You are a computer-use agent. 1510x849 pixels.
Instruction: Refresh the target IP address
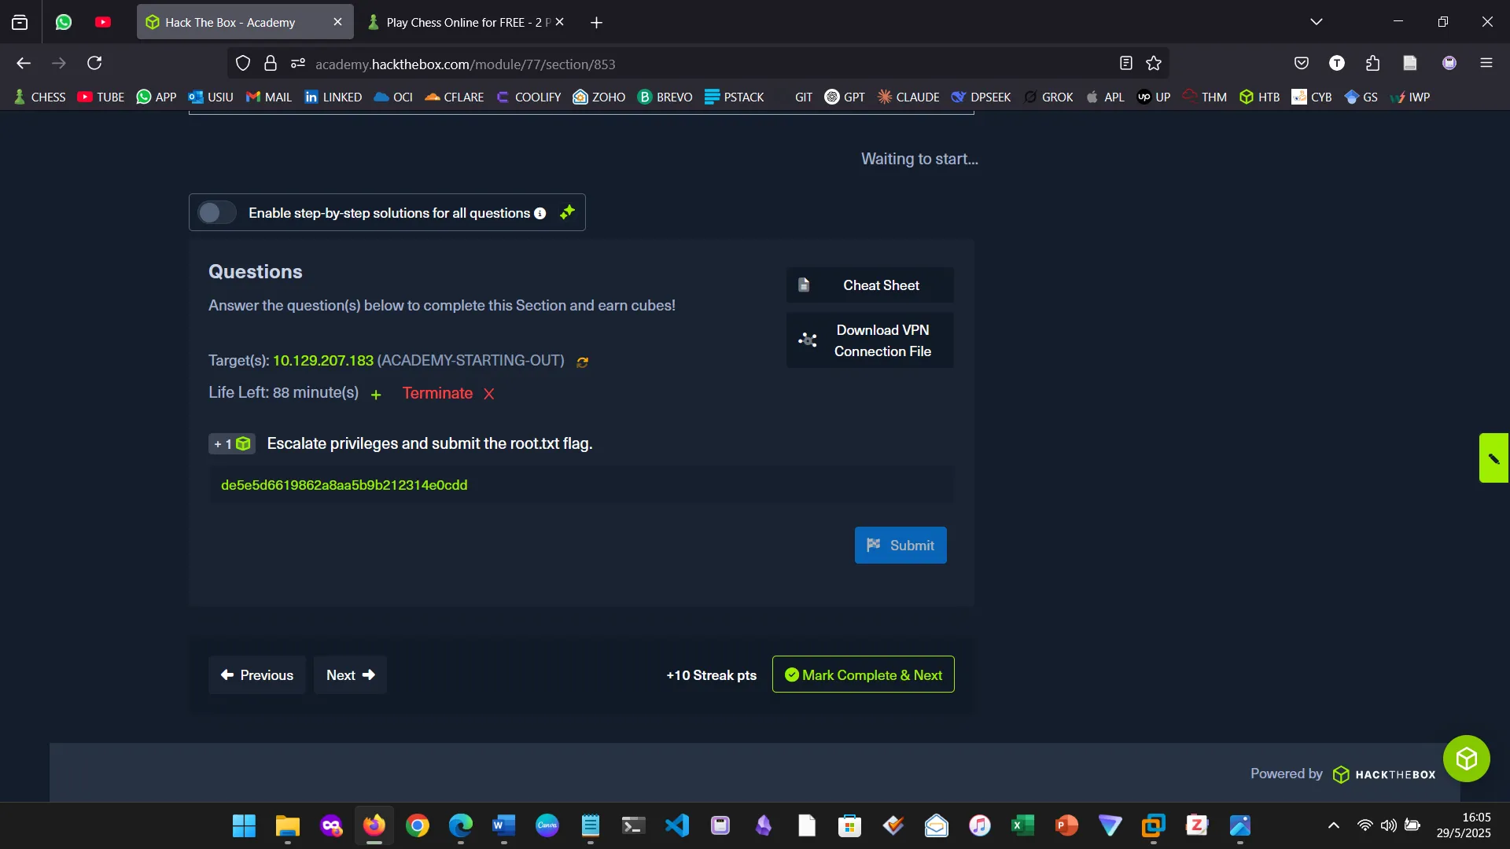[x=582, y=362]
